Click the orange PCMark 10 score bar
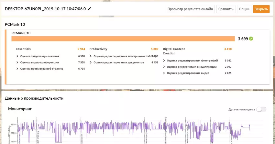Image resolution: width=275 pixels, height=144 pixels. click(123, 39)
